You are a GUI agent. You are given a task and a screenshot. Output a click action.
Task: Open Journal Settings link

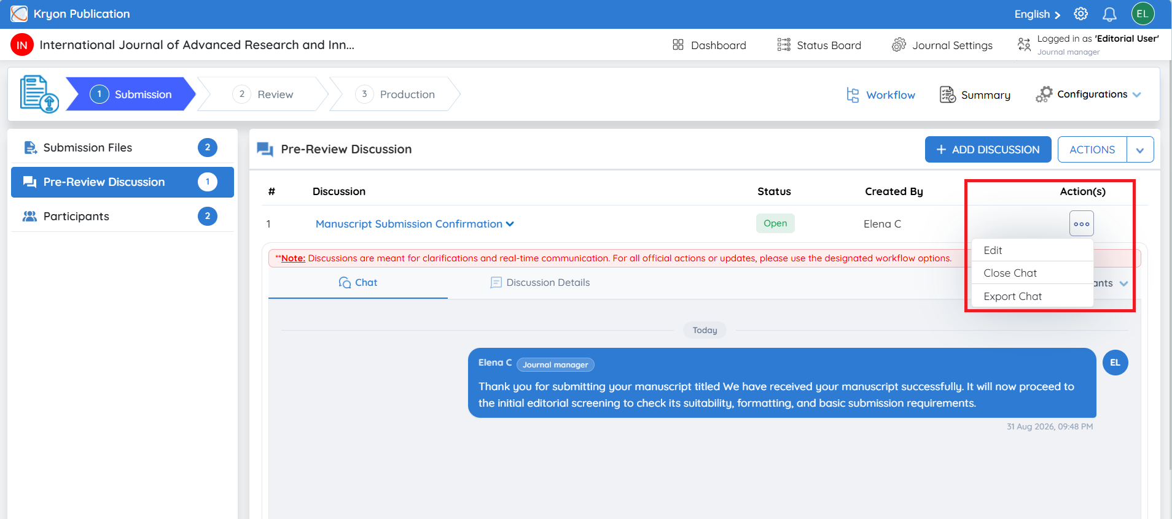tap(942, 45)
